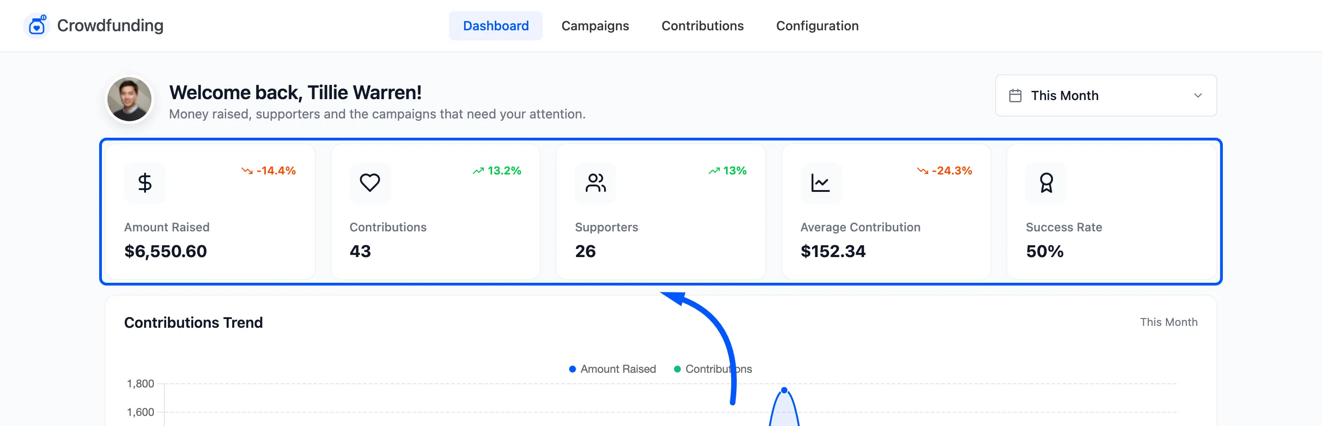Screen dimensions: 1322x426
Task: Click the Contributions Trend heading
Action: 193,322
